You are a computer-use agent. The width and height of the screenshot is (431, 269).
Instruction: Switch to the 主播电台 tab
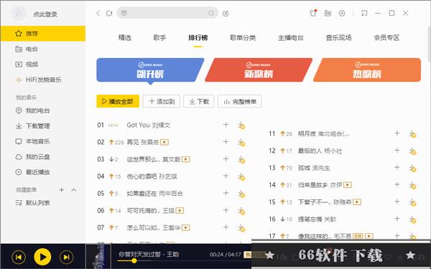[x=291, y=37]
